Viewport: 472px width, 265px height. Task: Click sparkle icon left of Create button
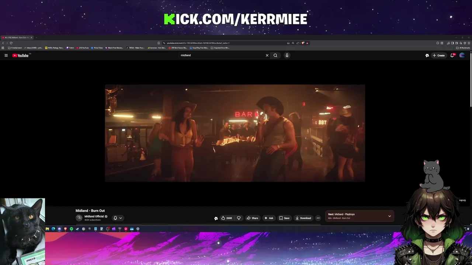(427, 55)
